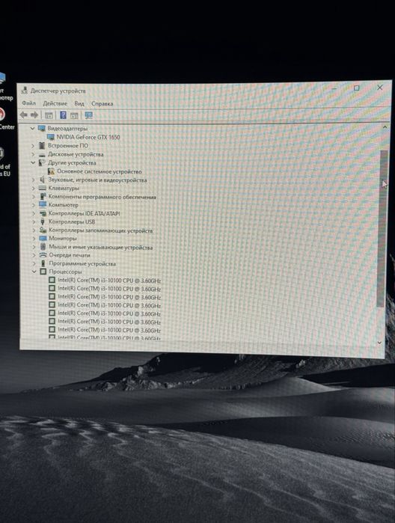The height and width of the screenshot is (523, 395).
Task: Click the Back arrow in the toolbar
Action: point(24,115)
